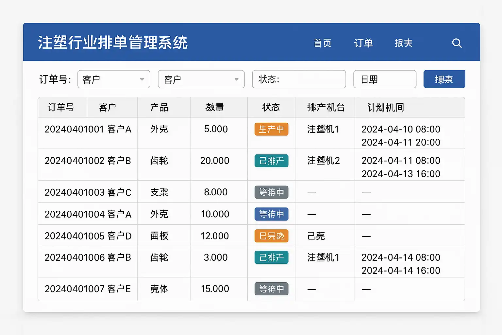Click the 排产机台 column header
This screenshot has width=502, height=335.
326,107
